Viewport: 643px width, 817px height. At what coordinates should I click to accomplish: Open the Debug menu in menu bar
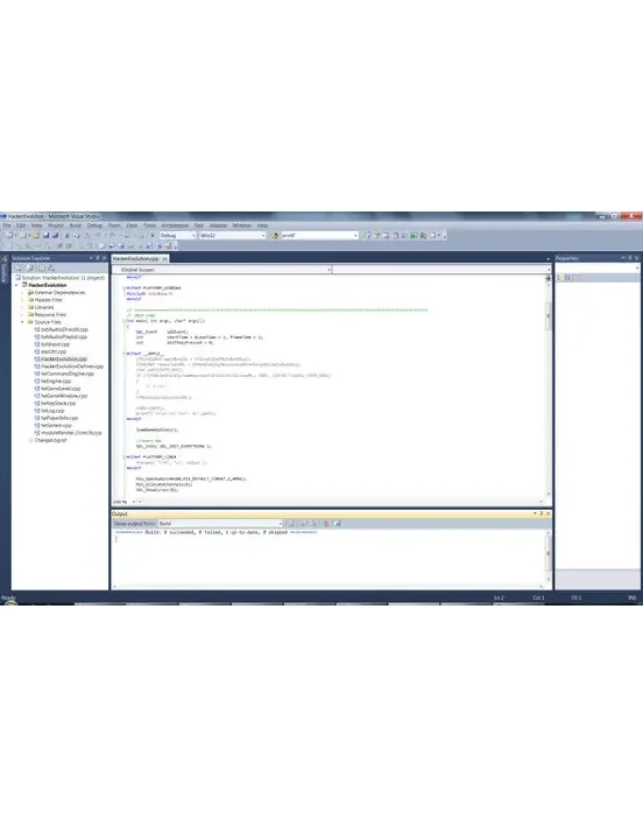pos(94,225)
